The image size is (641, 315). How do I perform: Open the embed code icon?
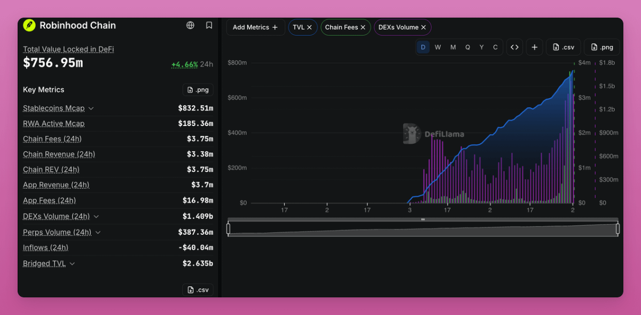[x=514, y=47]
